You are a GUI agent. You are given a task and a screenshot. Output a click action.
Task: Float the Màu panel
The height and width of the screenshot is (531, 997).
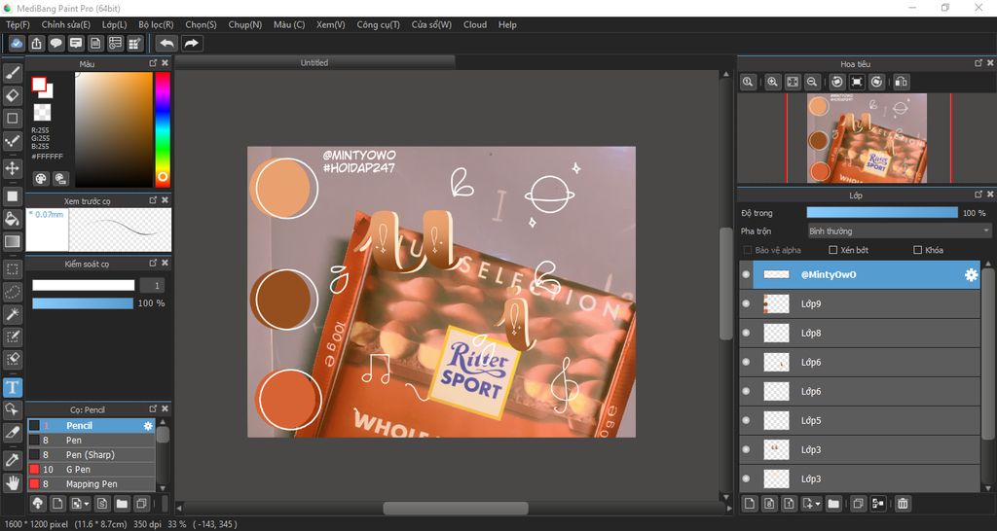153,63
